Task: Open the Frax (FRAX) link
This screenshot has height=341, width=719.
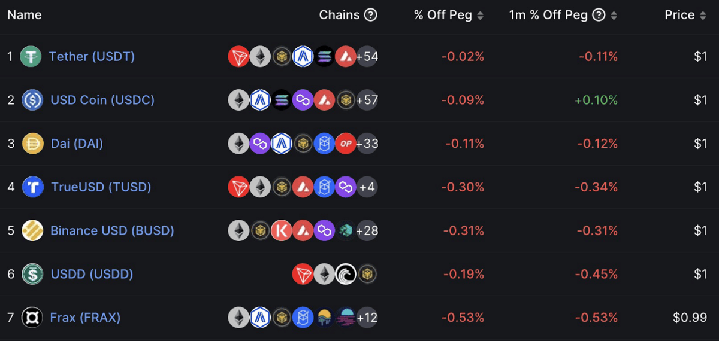Action: [85, 317]
